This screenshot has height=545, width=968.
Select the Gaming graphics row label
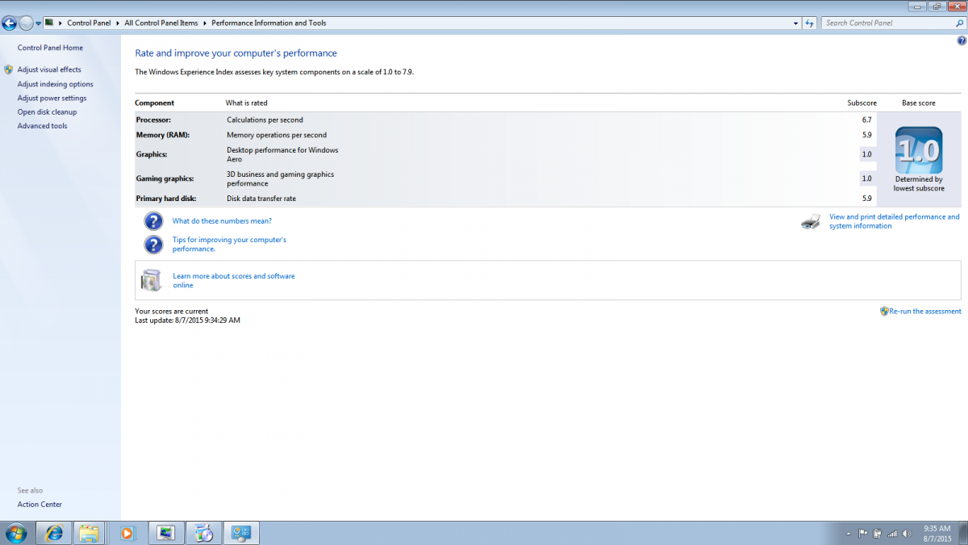coord(165,178)
